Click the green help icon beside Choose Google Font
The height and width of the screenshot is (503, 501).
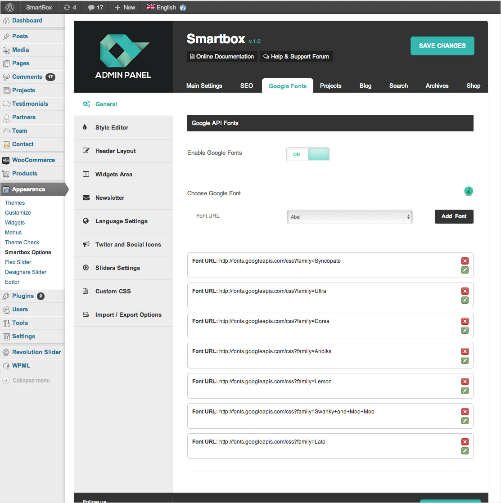point(469,191)
